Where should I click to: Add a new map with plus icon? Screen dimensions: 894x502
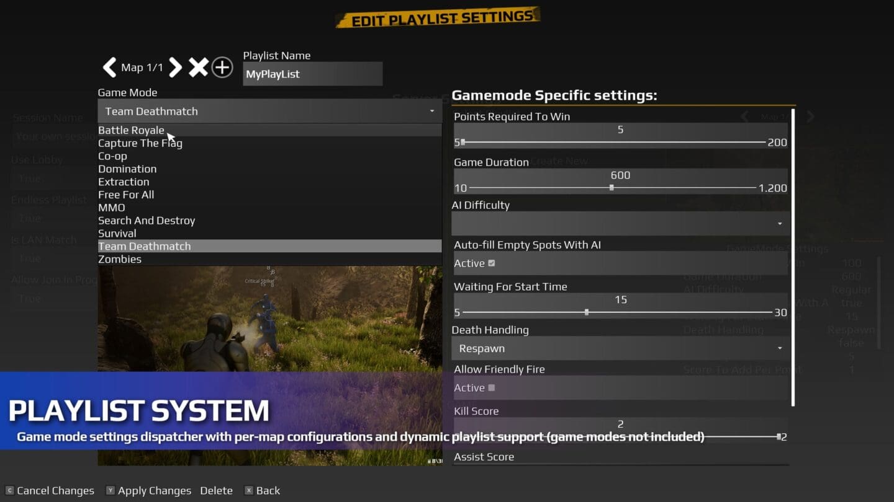click(x=222, y=67)
